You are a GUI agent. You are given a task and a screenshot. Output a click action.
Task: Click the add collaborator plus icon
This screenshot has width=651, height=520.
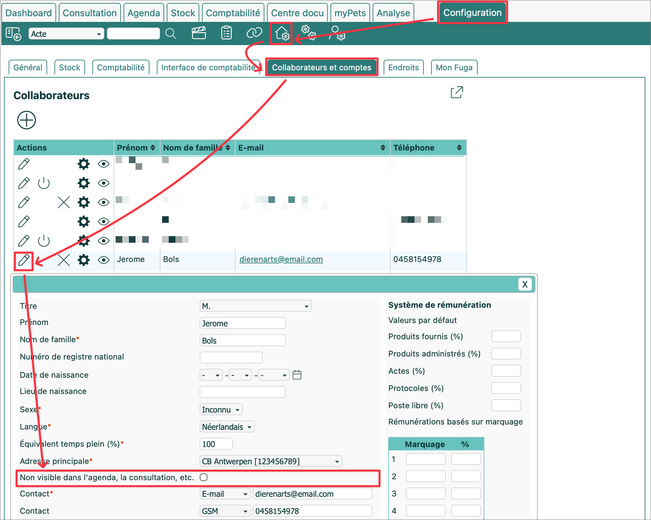pos(27,120)
